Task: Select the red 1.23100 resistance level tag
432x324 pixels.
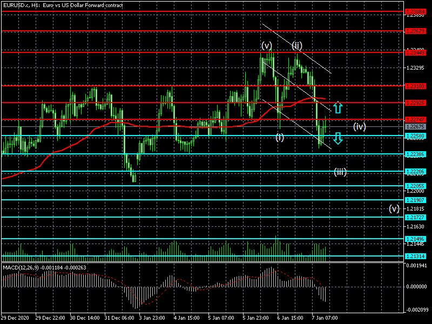Action: click(415, 85)
